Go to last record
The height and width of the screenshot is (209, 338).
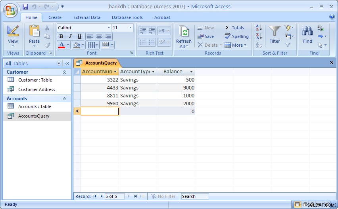[135, 196]
